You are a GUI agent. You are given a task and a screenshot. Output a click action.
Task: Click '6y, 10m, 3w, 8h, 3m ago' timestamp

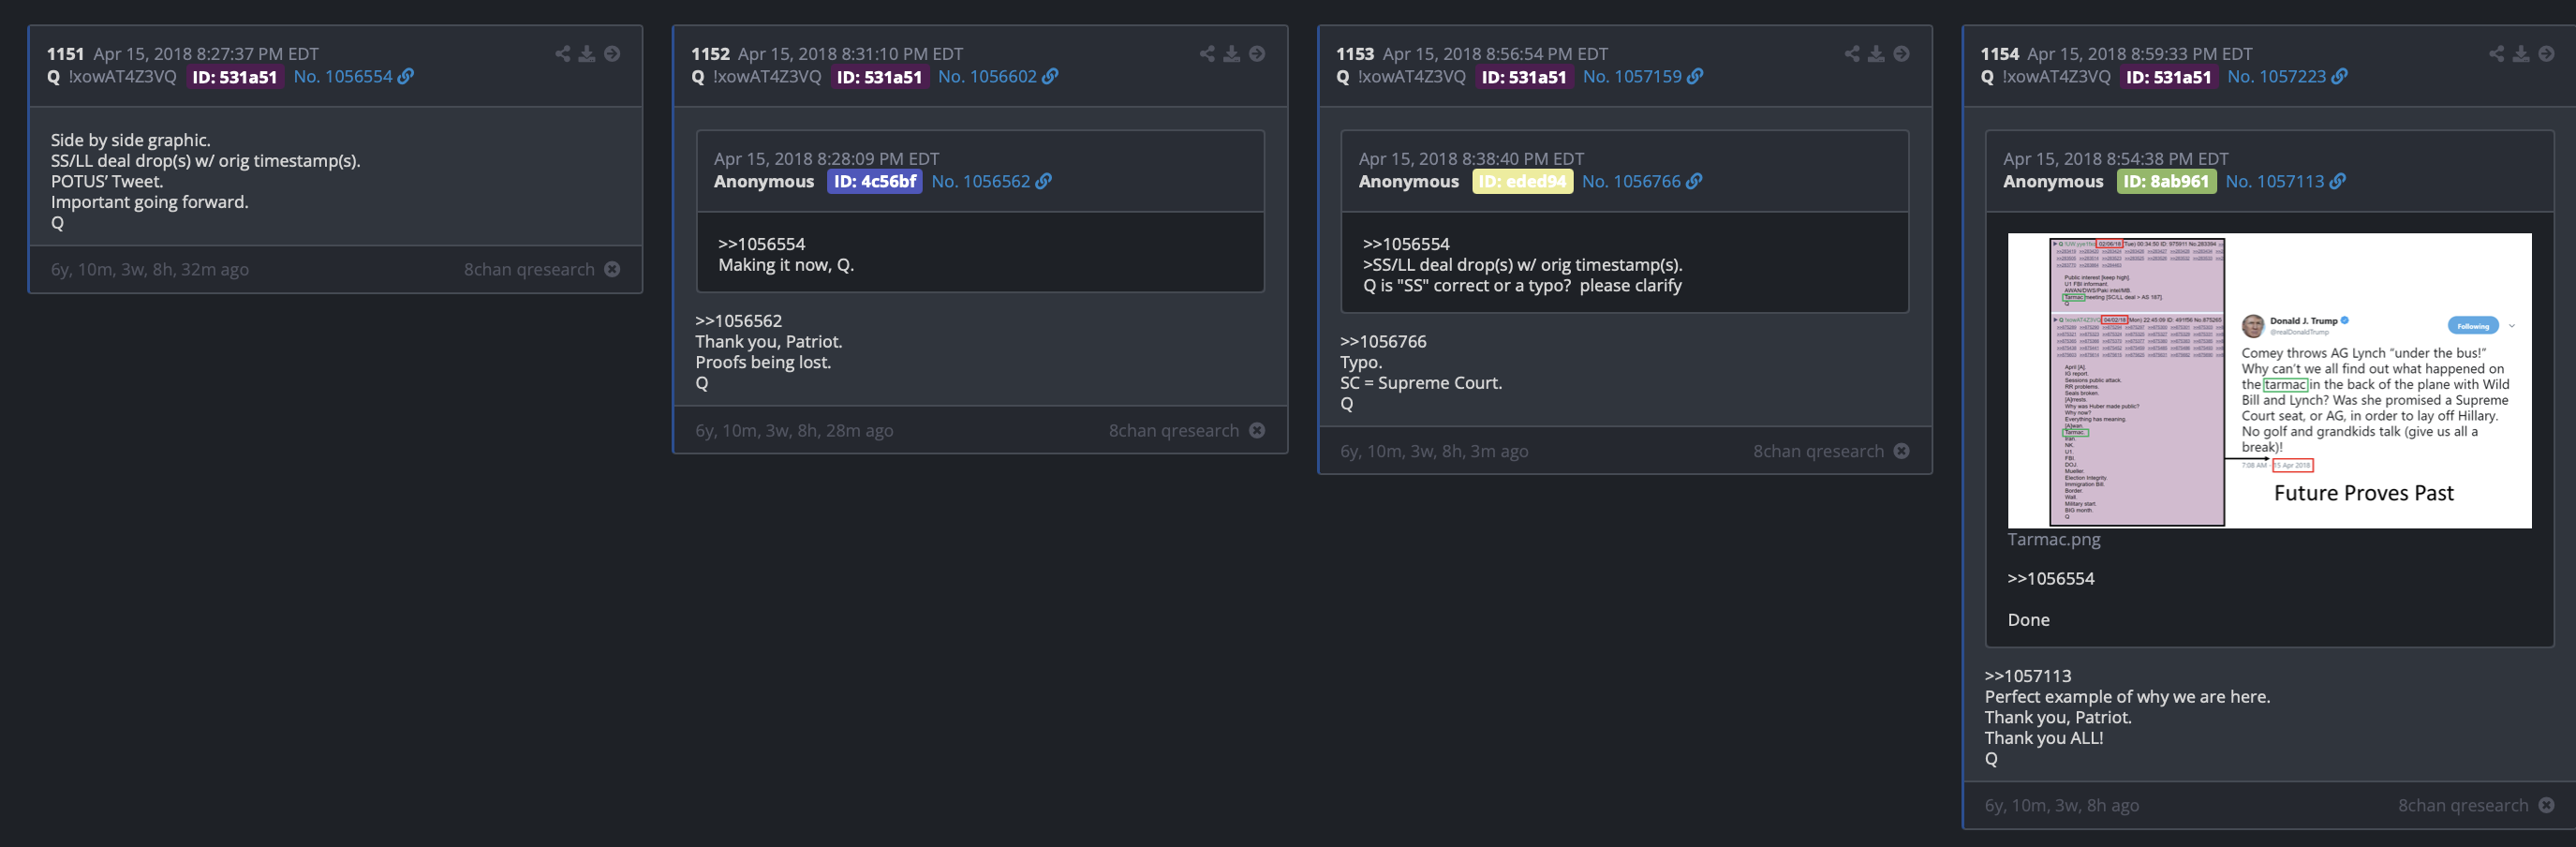click(1434, 451)
